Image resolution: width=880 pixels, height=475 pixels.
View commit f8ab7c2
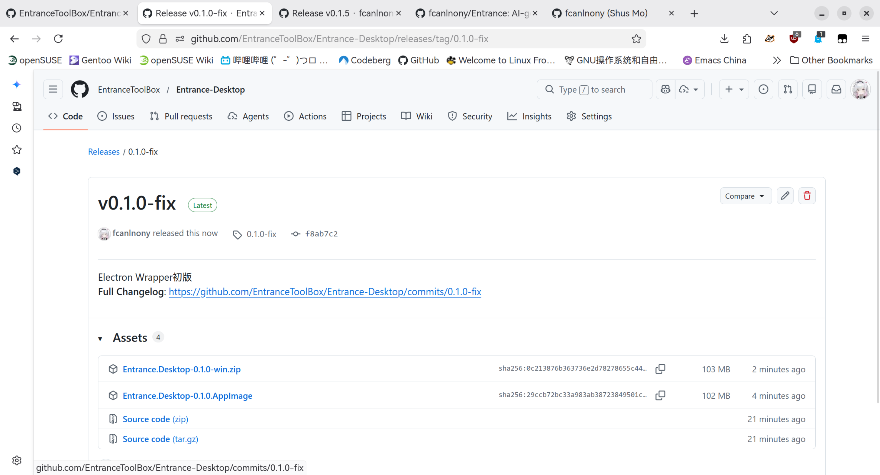(314, 234)
